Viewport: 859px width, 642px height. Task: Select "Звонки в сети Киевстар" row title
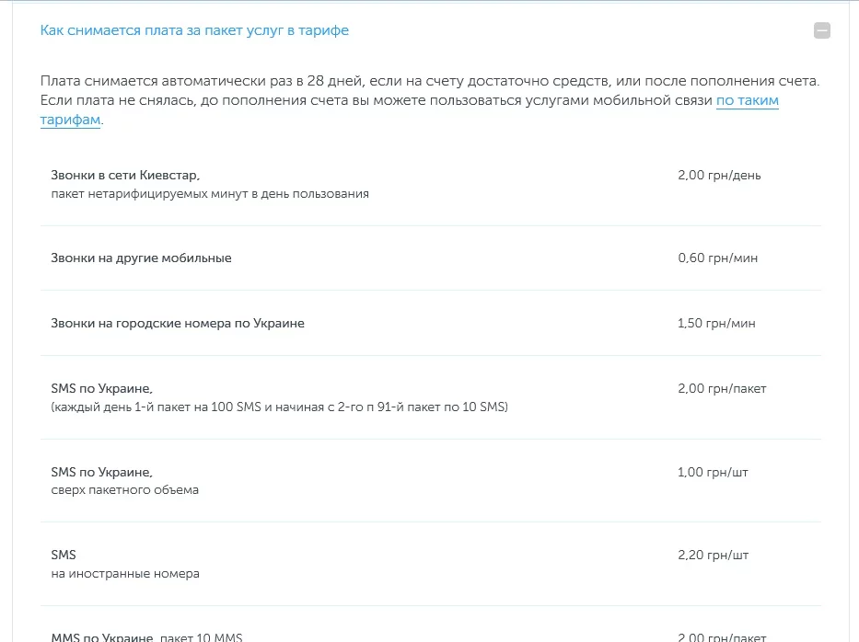pos(125,175)
